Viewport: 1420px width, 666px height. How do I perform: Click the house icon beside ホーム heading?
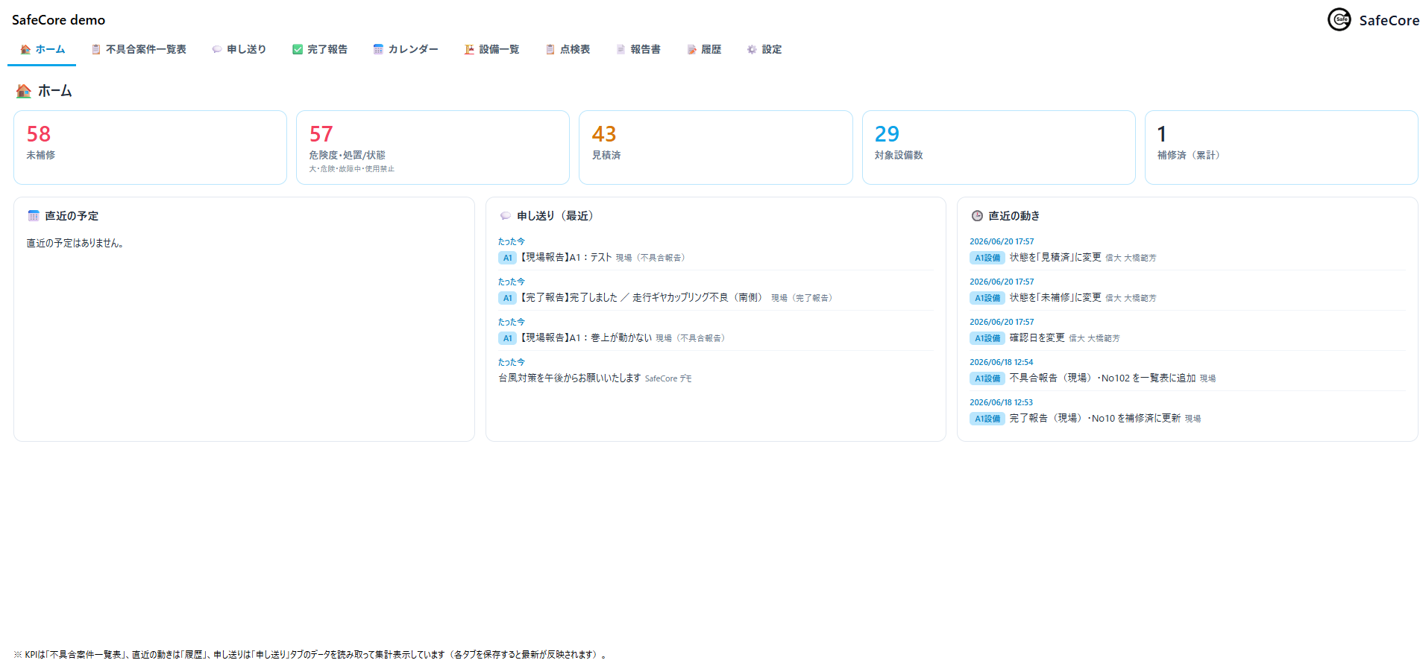(24, 91)
